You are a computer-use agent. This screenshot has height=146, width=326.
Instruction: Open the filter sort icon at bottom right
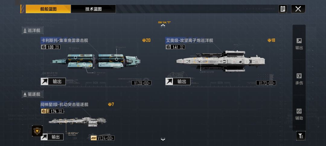[x=301, y=136]
